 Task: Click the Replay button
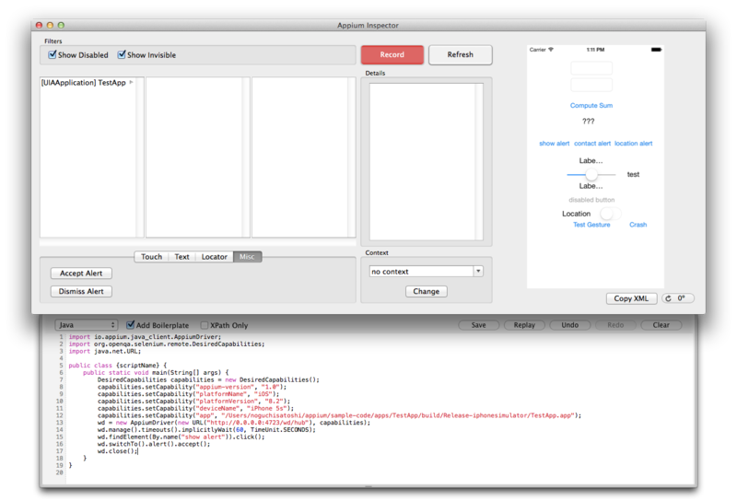click(x=524, y=325)
